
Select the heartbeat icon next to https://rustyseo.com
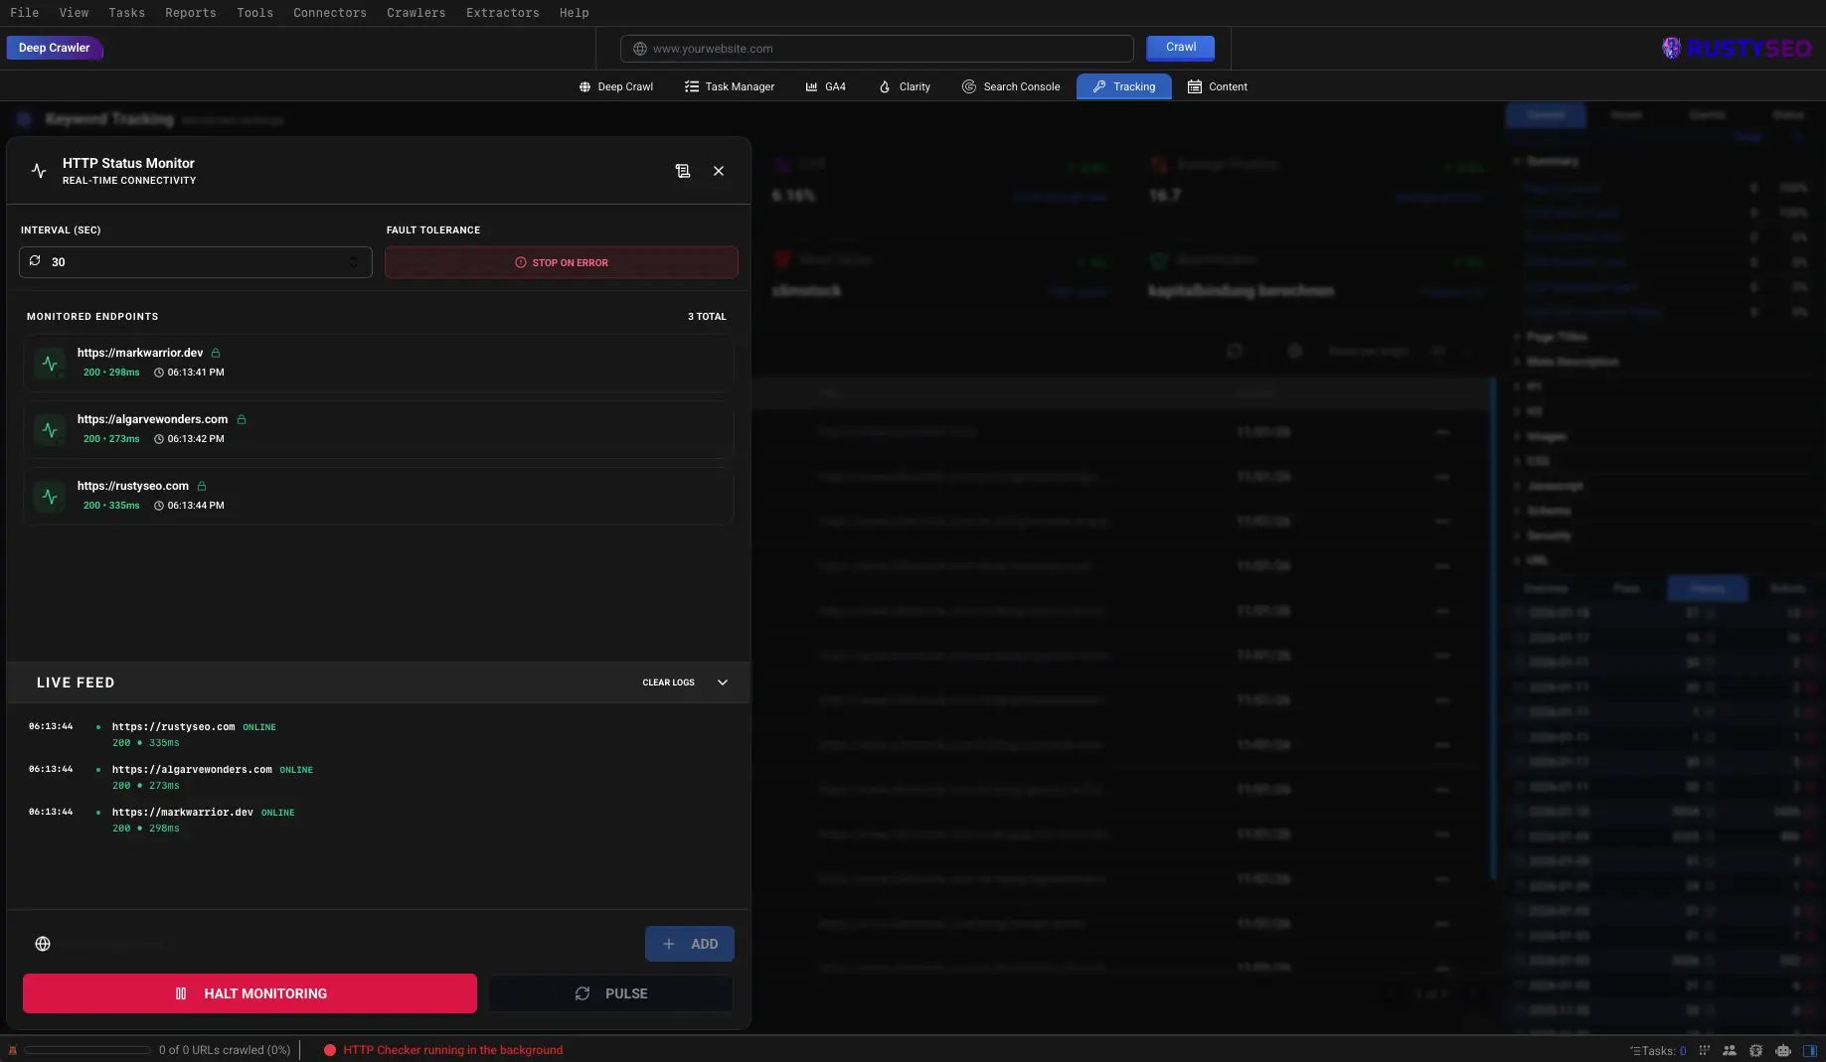point(50,496)
